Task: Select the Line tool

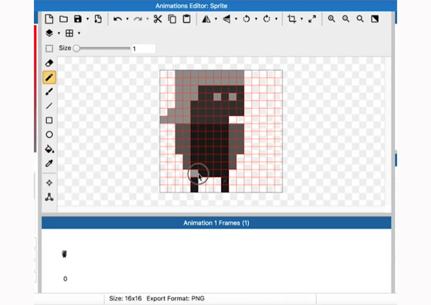Action: (x=49, y=106)
